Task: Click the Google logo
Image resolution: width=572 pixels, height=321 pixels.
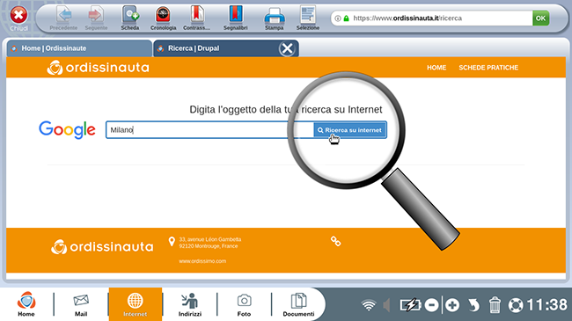Action: (x=67, y=129)
